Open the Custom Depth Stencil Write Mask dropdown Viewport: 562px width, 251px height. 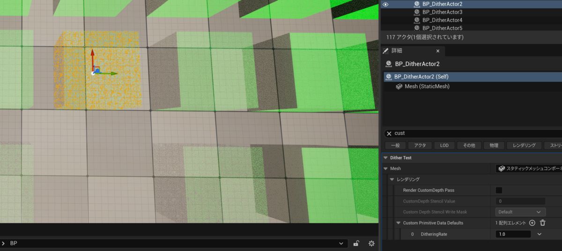(520, 212)
